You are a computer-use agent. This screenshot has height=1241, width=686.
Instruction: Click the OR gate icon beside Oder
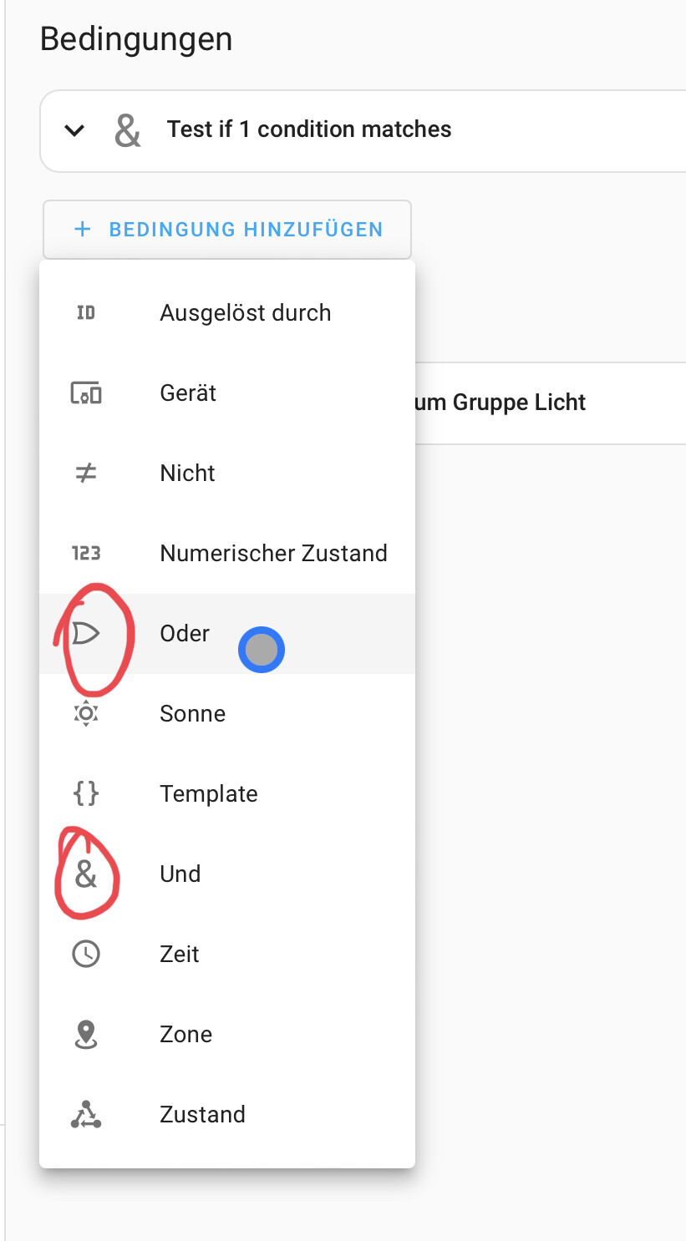[86, 634]
